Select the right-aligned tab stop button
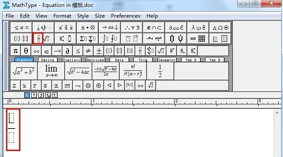This screenshot has height=157, width=283. point(41,95)
